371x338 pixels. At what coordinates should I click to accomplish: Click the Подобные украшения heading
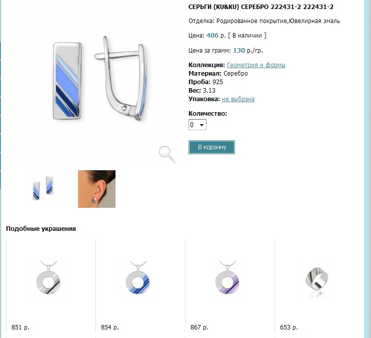point(41,229)
